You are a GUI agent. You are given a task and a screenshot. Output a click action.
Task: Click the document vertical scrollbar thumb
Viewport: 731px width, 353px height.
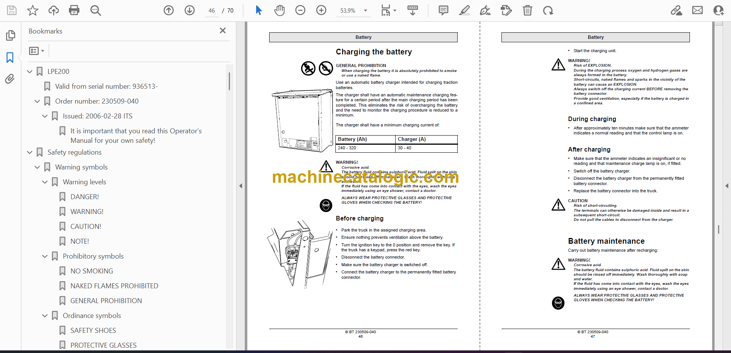(718, 229)
